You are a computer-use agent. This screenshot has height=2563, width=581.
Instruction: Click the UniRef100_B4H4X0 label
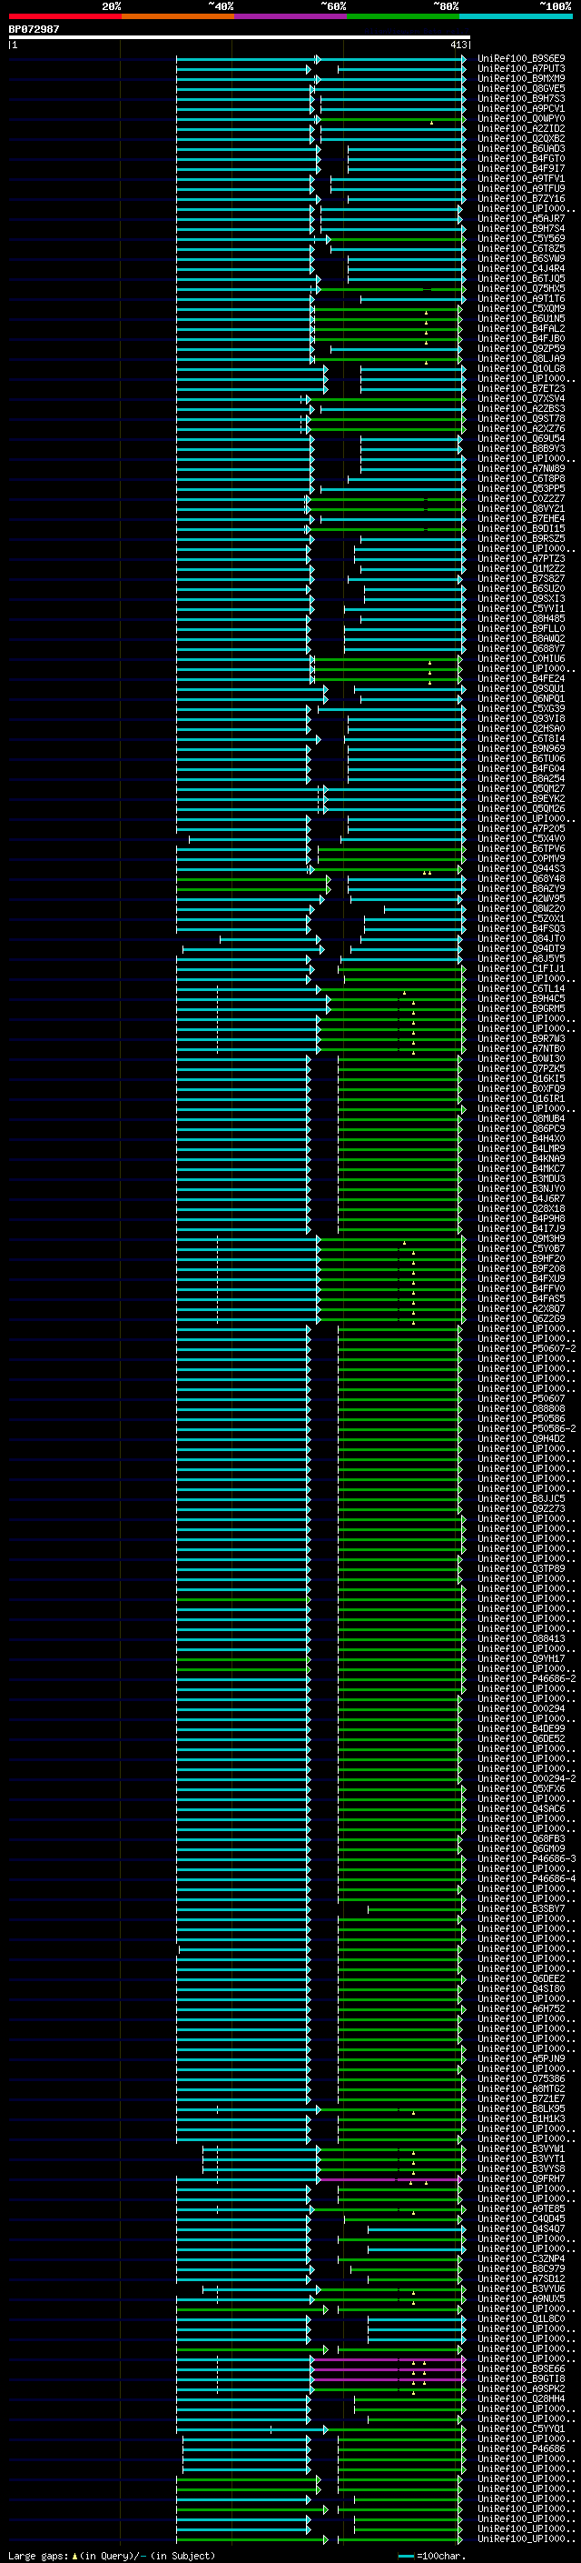[521, 1138]
